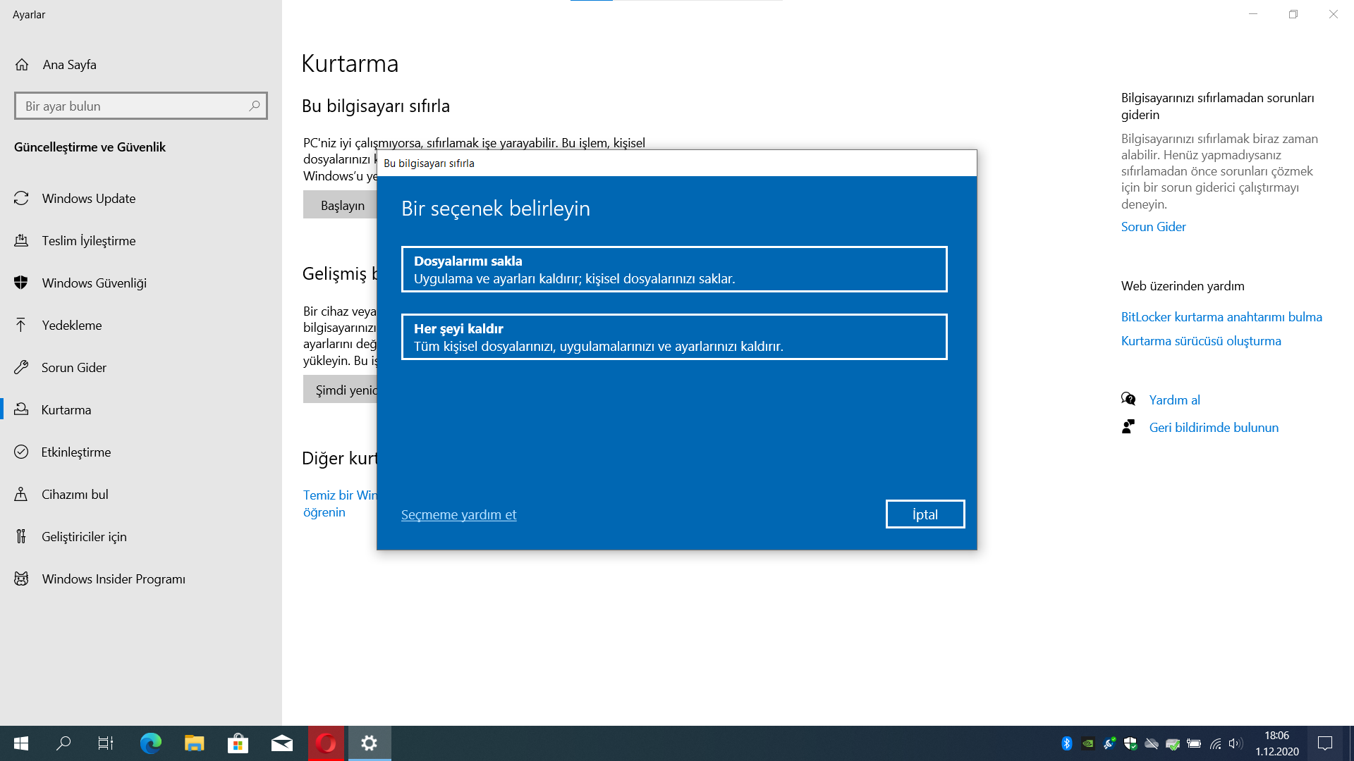Focus the Bir ayar bulun search field
The height and width of the screenshot is (761, 1354).
click(130, 106)
